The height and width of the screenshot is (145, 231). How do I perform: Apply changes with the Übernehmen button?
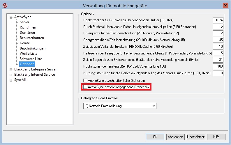196,137
